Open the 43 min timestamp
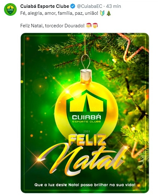 point(113,6)
